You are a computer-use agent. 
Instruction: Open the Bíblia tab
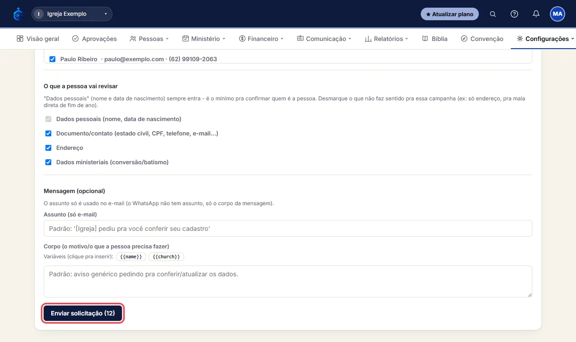[435, 39]
